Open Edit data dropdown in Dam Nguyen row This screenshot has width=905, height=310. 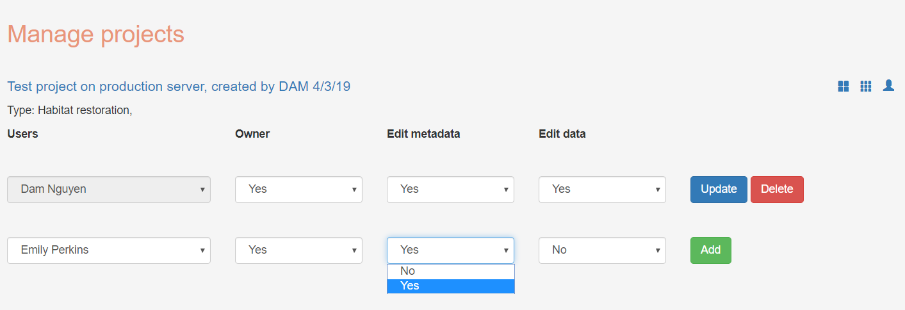pyautogui.click(x=602, y=190)
